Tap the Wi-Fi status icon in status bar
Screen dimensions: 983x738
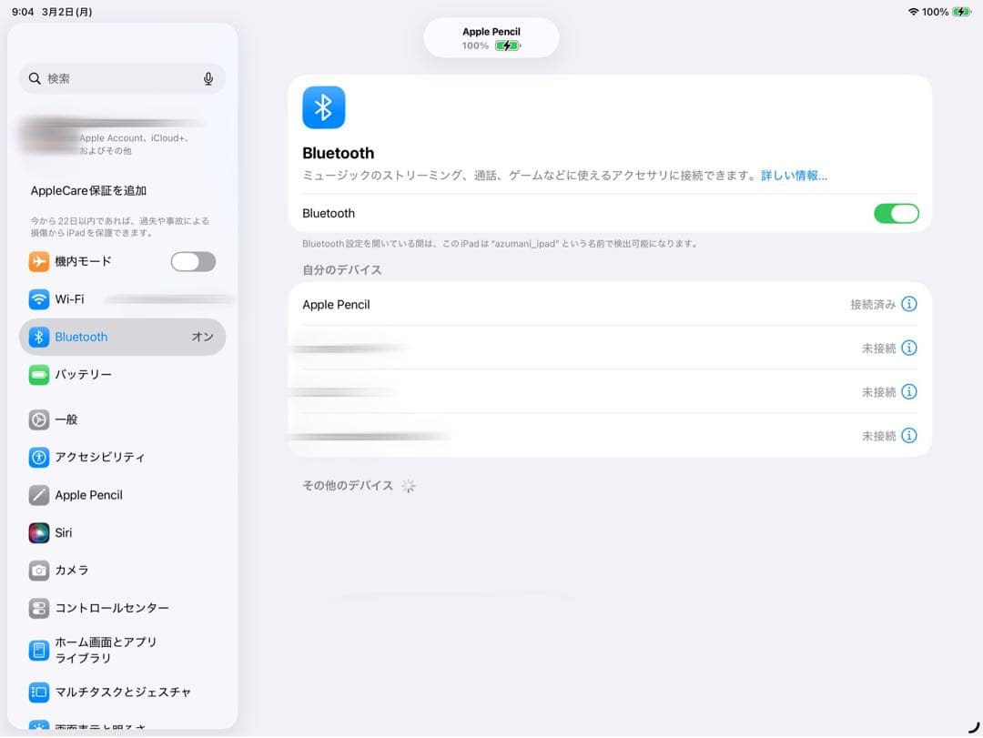click(x=914, y=12)
